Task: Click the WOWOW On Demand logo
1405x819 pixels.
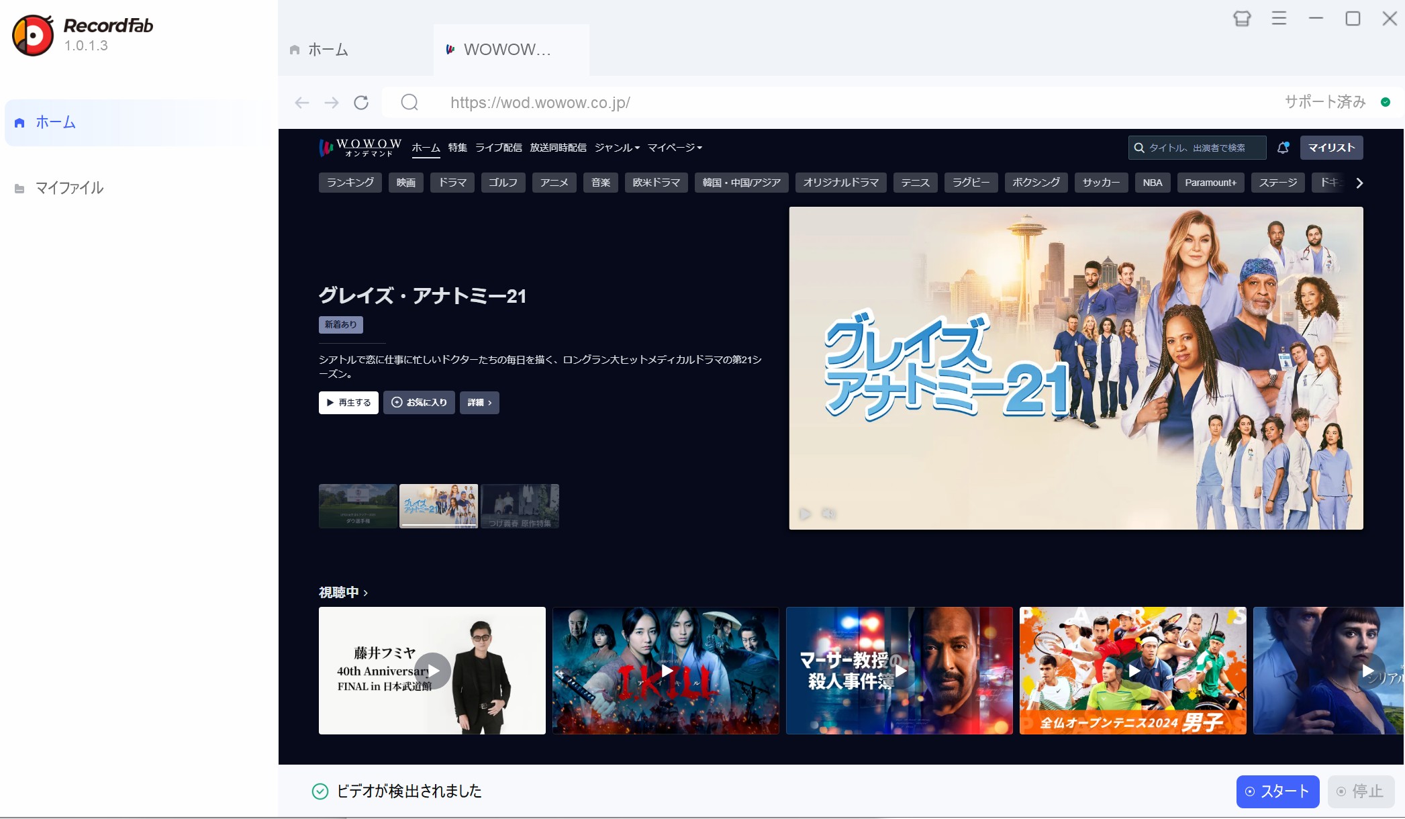Action: [360, 148]
